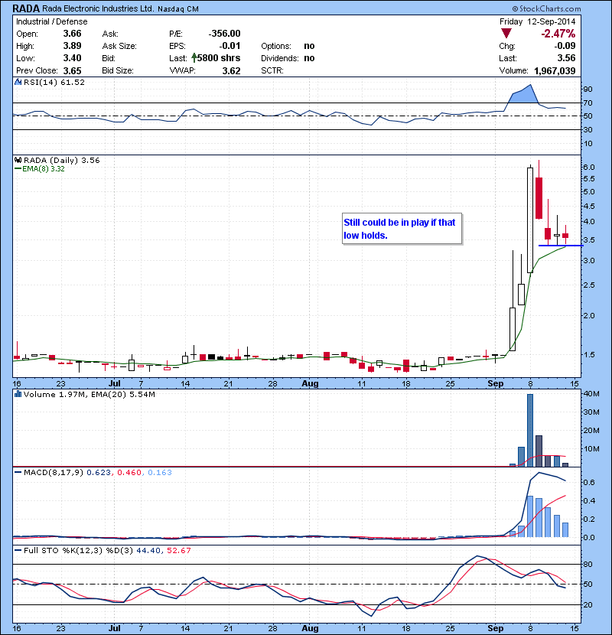Click the StockCharts.com attribution text

546,8
